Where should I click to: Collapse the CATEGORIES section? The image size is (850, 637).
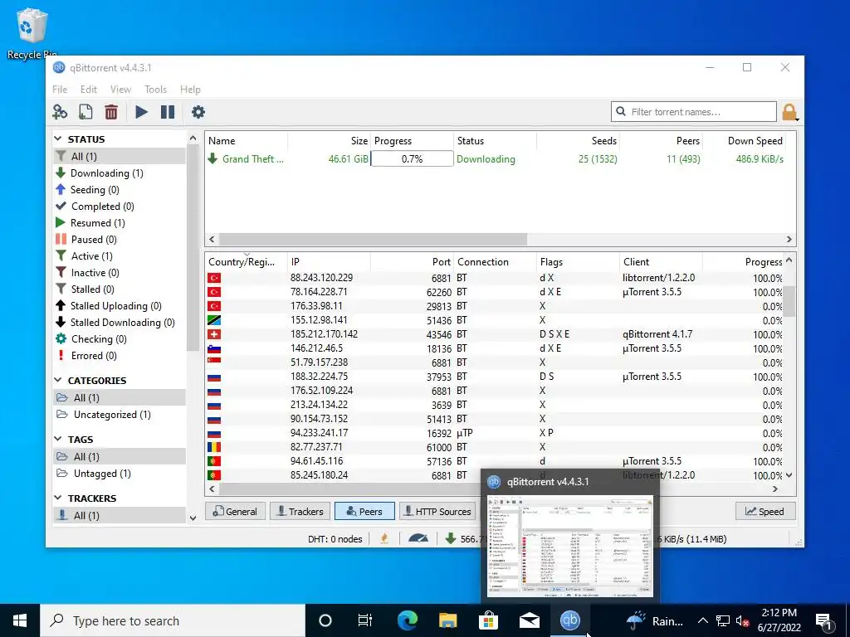58,380
